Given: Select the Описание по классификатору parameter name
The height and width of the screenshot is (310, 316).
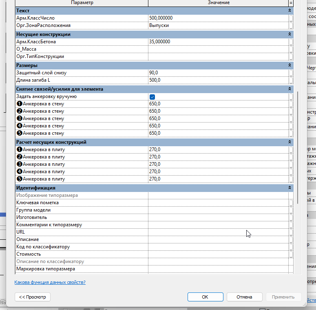Looking at the screenshot, I should [50, 261].
